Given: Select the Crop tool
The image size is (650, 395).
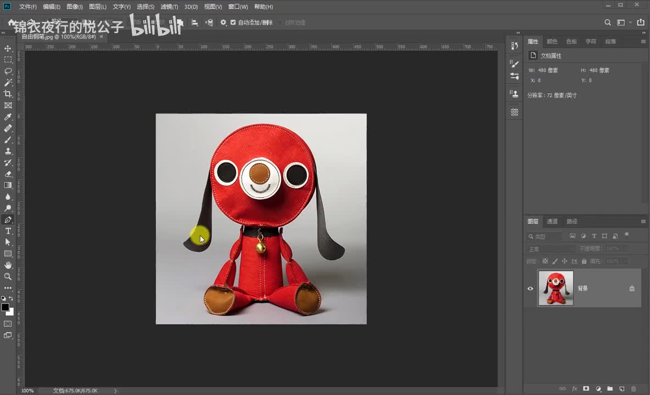Looking at the screenshot, I should pyautogui.click(x=8, y=94).
